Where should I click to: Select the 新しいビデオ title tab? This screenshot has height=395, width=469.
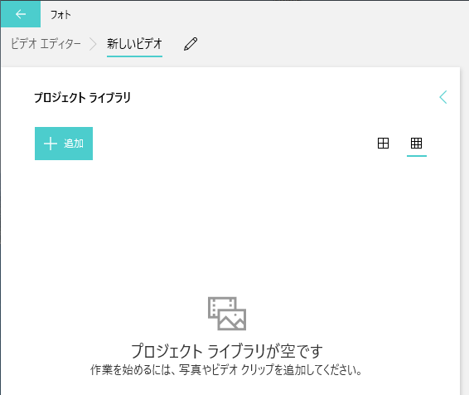(134, 44)
